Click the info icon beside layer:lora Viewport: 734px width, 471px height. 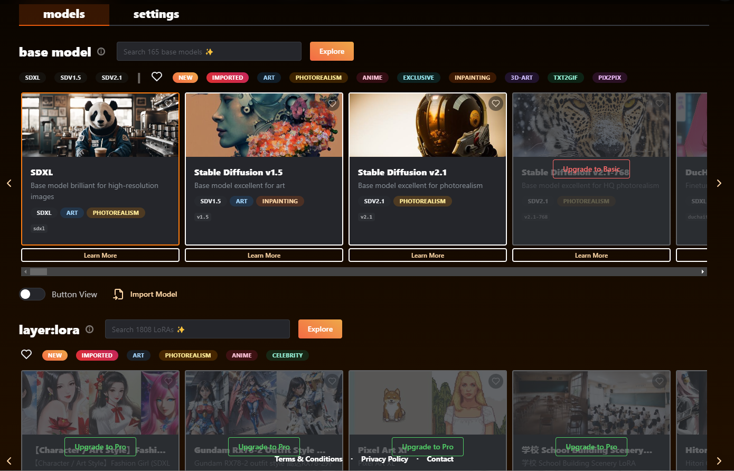(90, 329)
